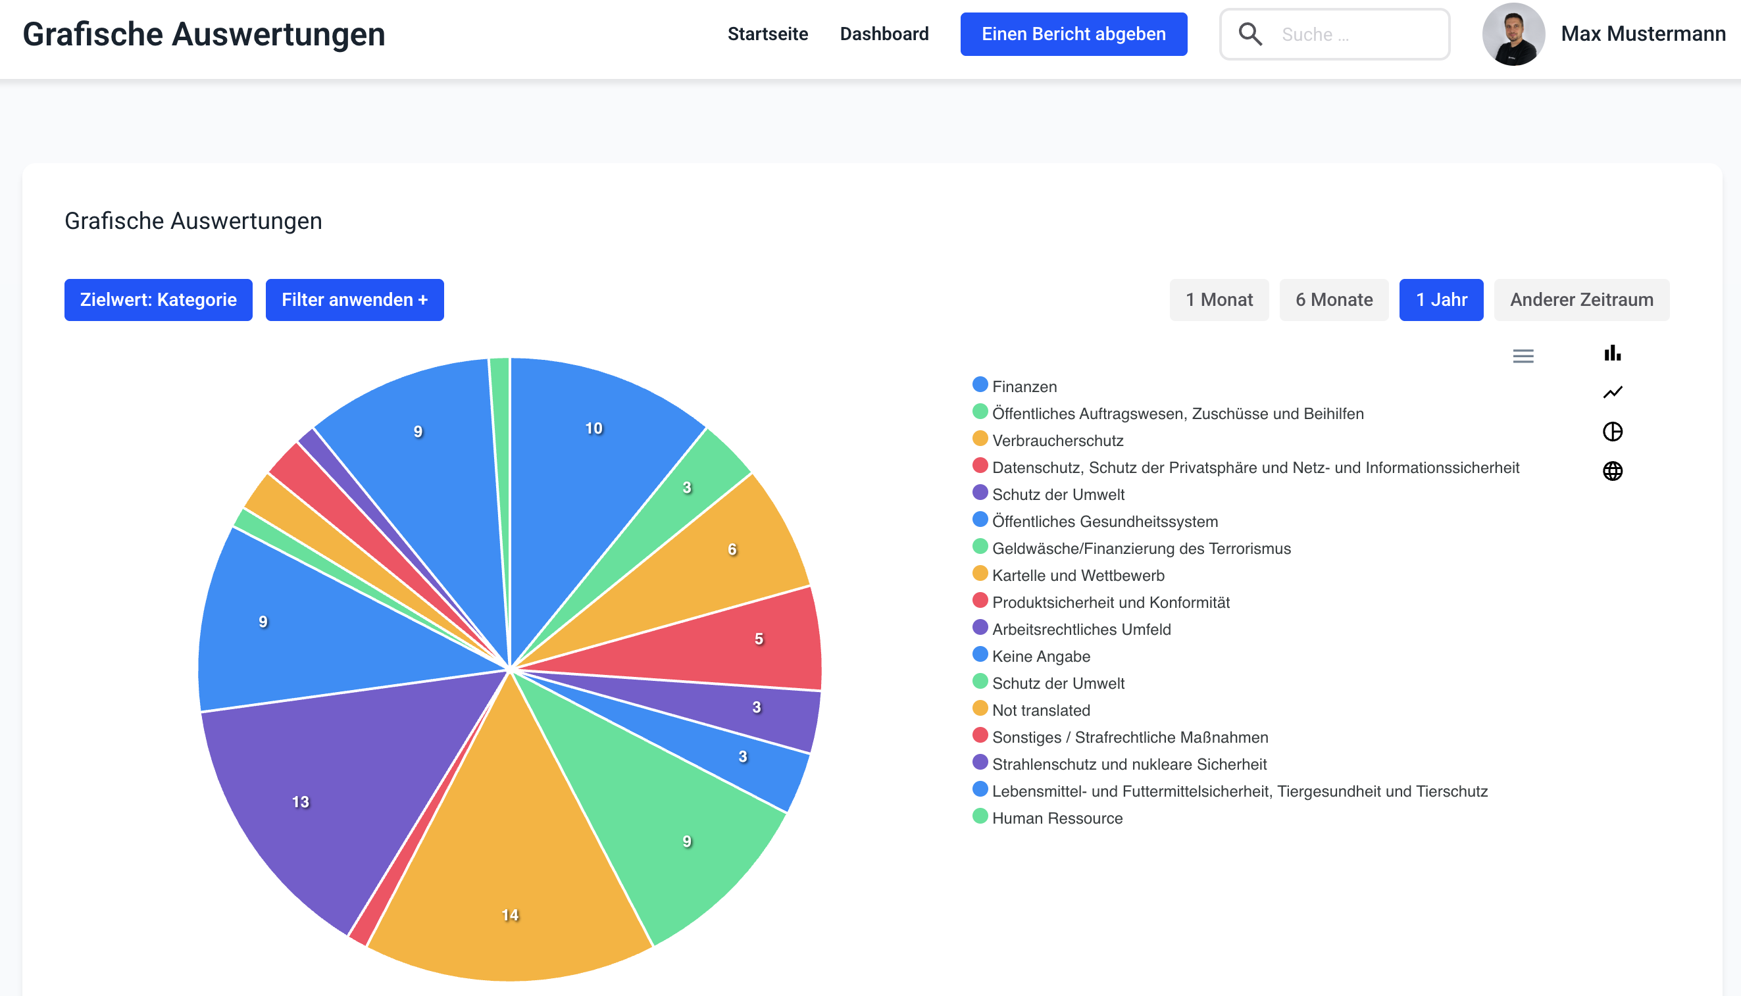Select the 6 Monate time range
This screenshot has width=1741, height=996.
pyautogui.click(x=1333, y=299)
